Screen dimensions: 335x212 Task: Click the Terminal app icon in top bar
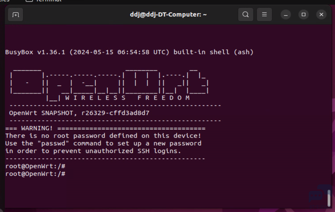pos(29,1)
